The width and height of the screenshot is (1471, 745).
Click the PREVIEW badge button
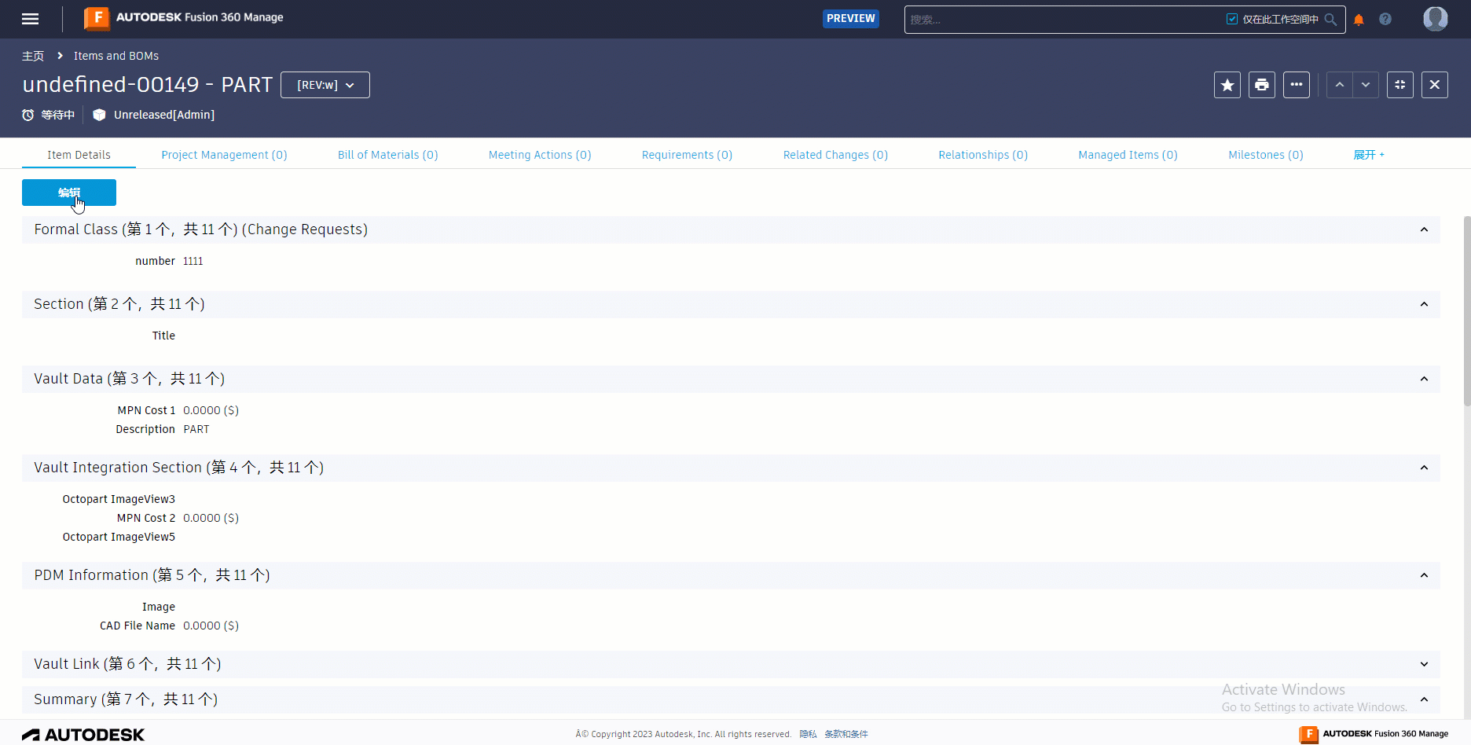pyautogui.click(x=851, y=18)
